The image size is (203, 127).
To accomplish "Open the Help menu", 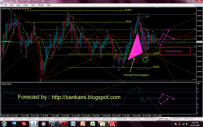I will pyautogui.click(x=48, y=5).
